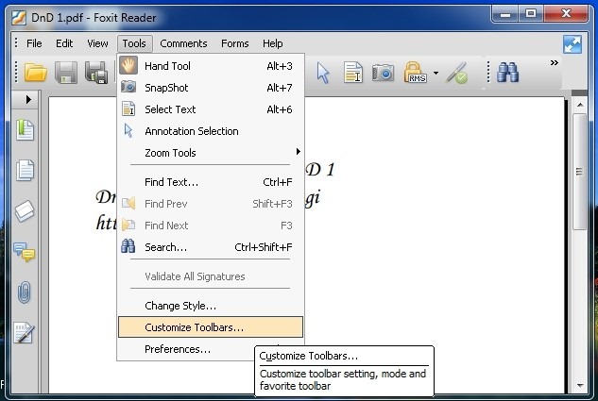The height and width of the screenshot is (401, 598).
Task: Open the Comments panel icon
Action: pyautogui.click(x=24, y=252)
